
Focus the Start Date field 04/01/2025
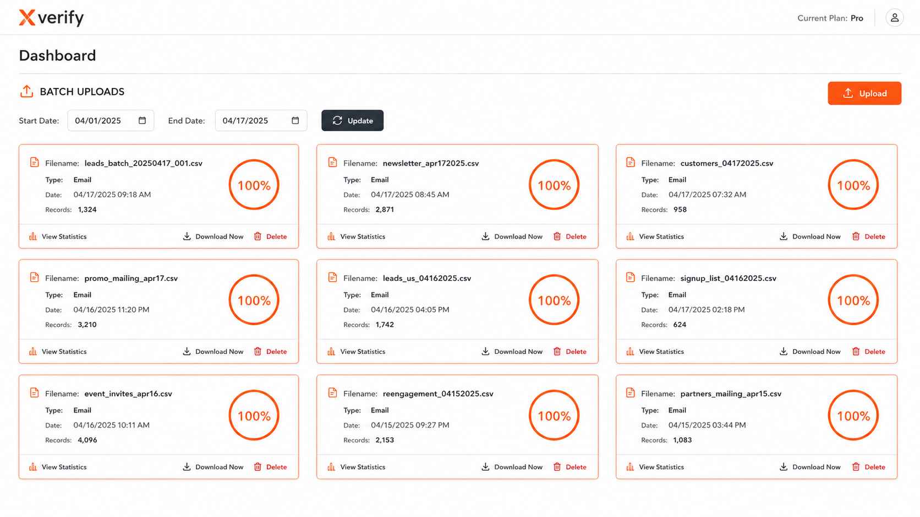111,120
